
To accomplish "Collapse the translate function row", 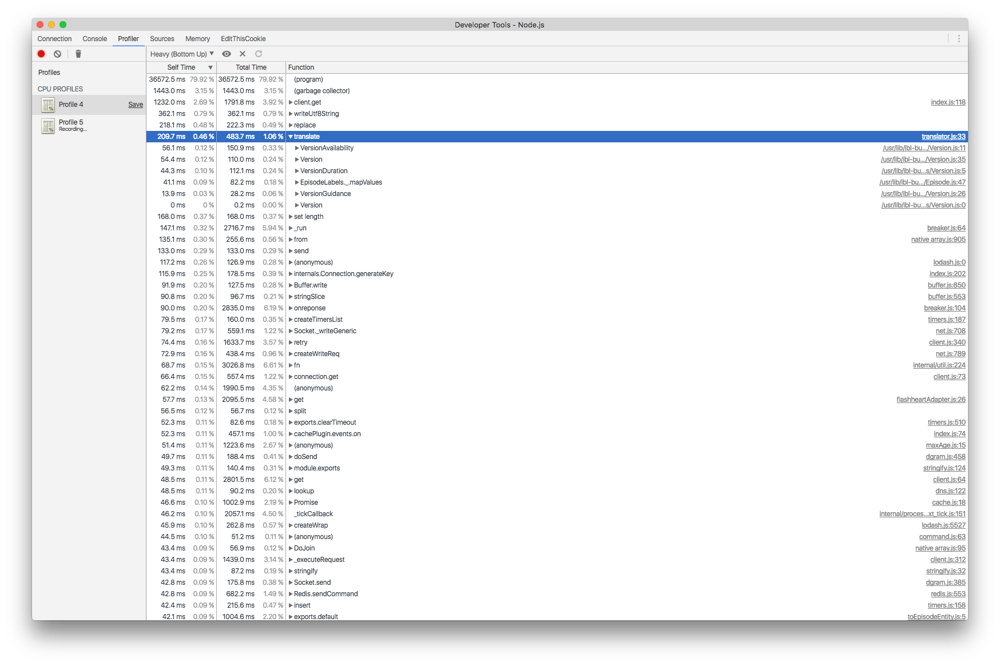I will click(291, 137).
